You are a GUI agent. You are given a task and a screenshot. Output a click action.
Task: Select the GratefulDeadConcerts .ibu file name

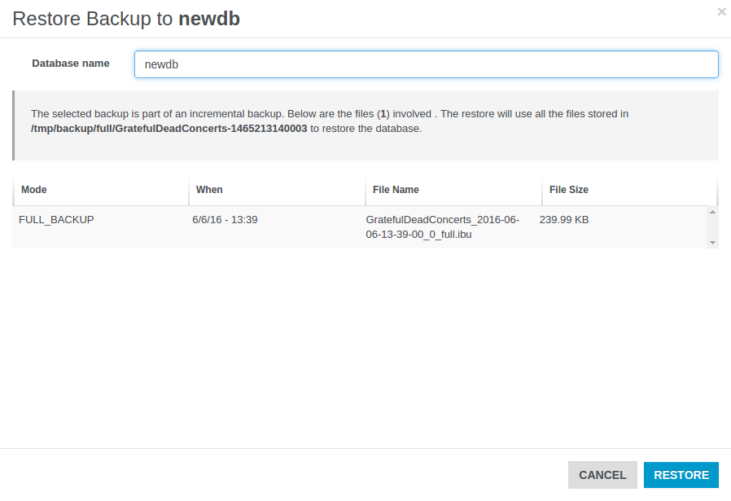point(442,227)
